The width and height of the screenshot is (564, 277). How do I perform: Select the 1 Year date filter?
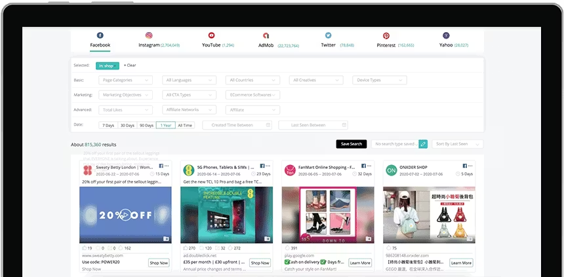pos(165,125)
